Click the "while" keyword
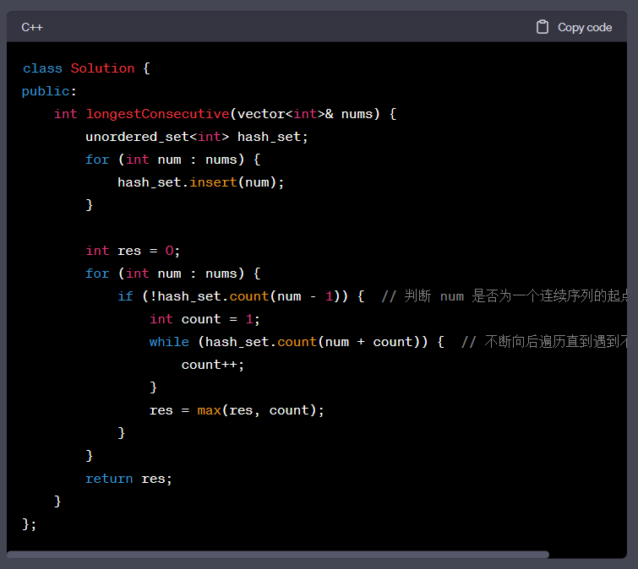 [169, 342]
